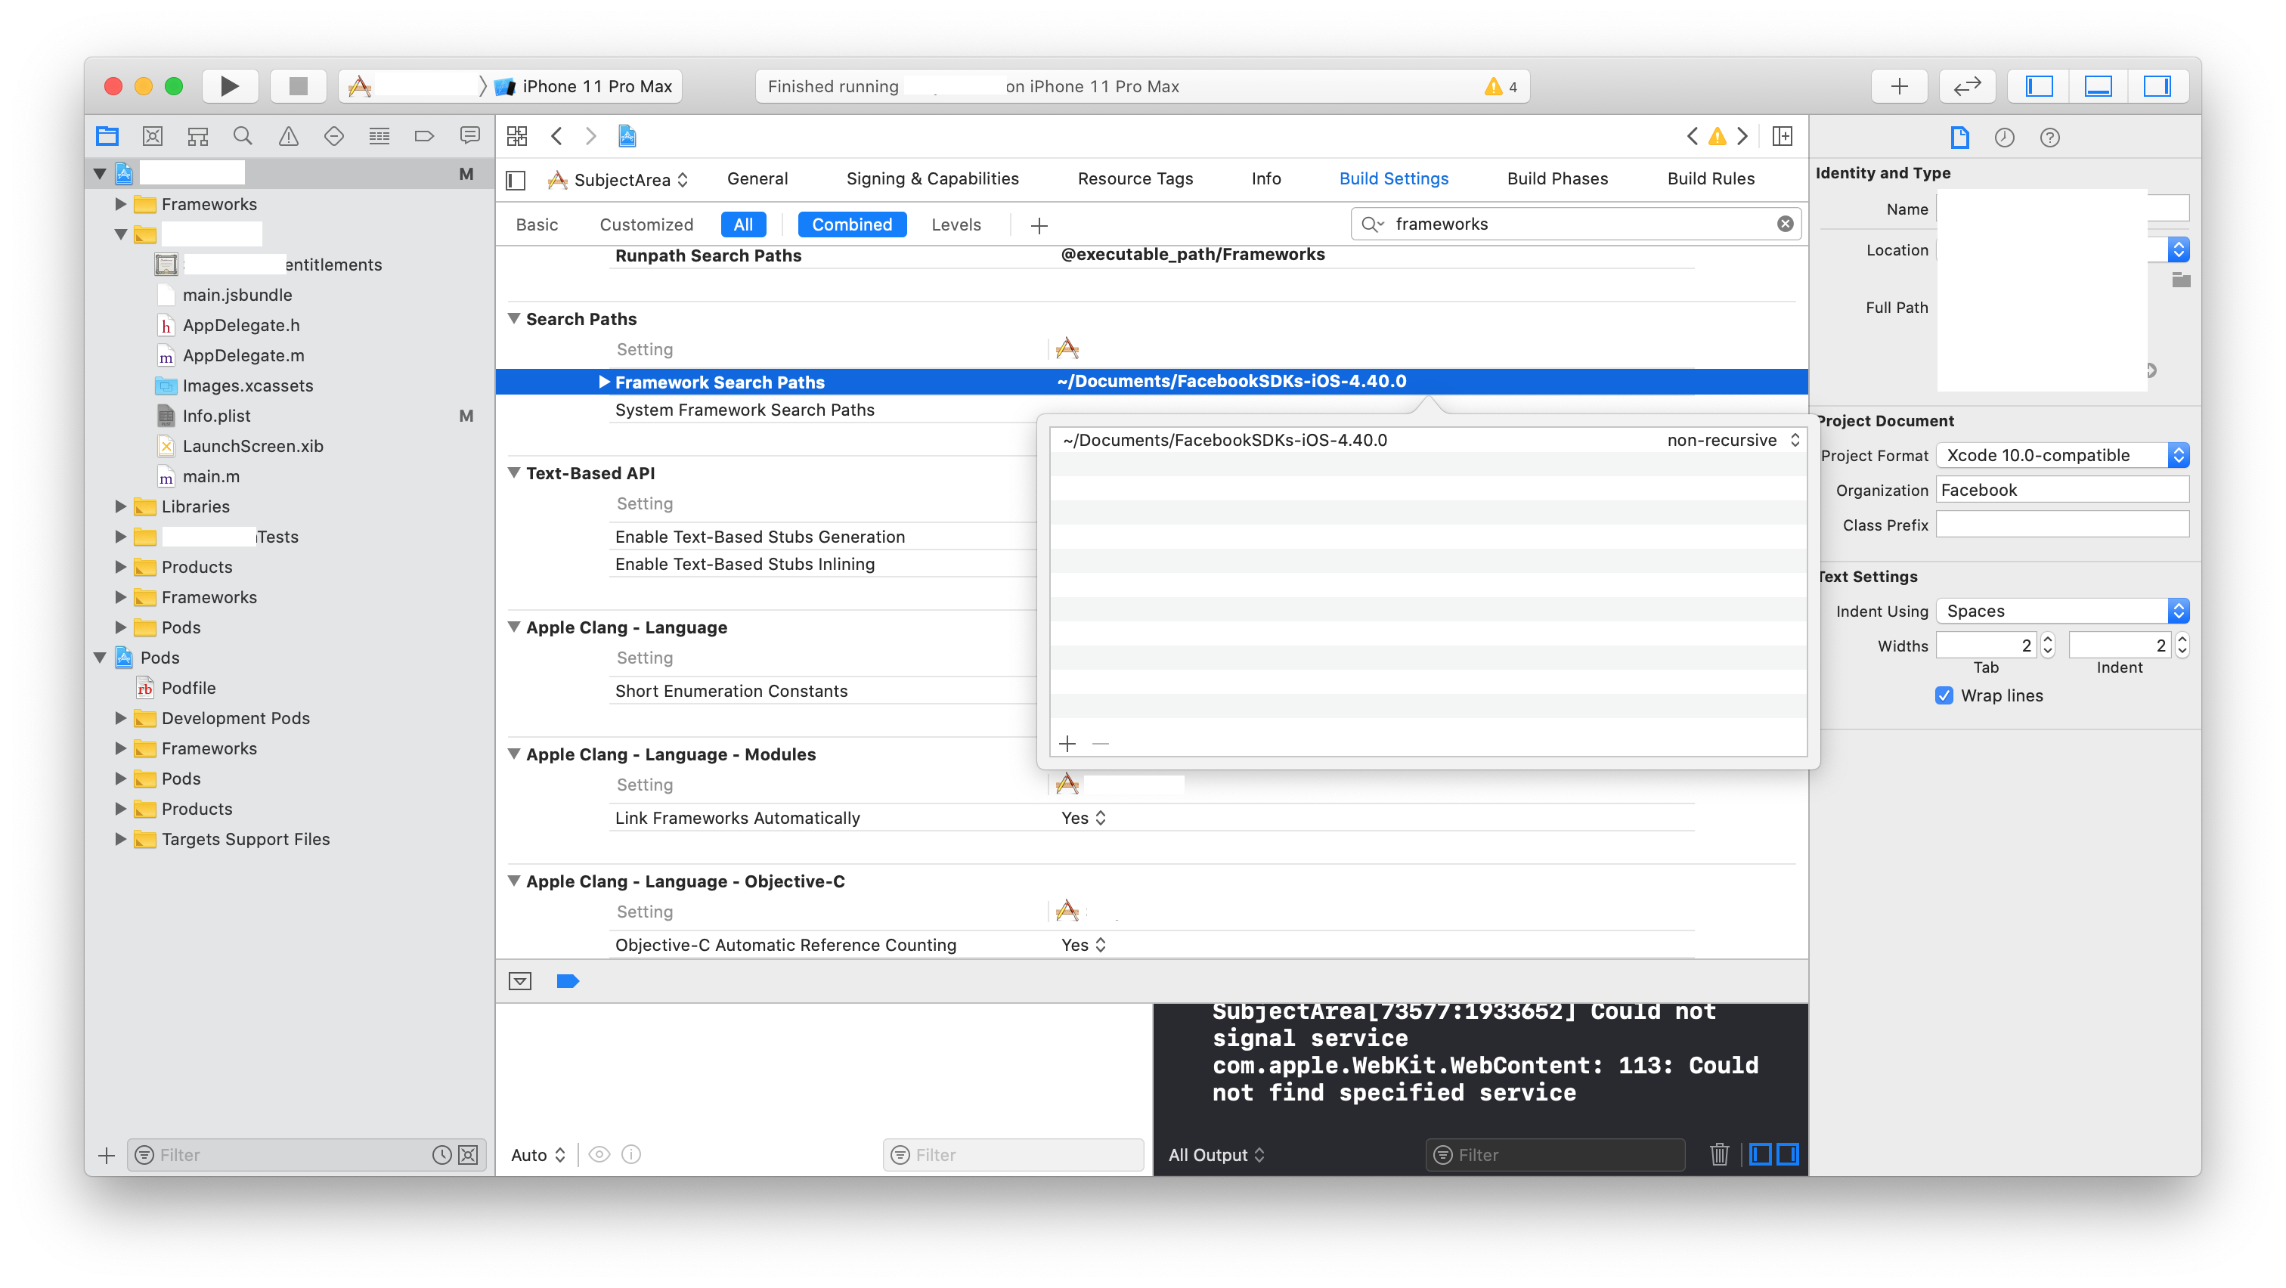Expand the Libraries folder

121,506
